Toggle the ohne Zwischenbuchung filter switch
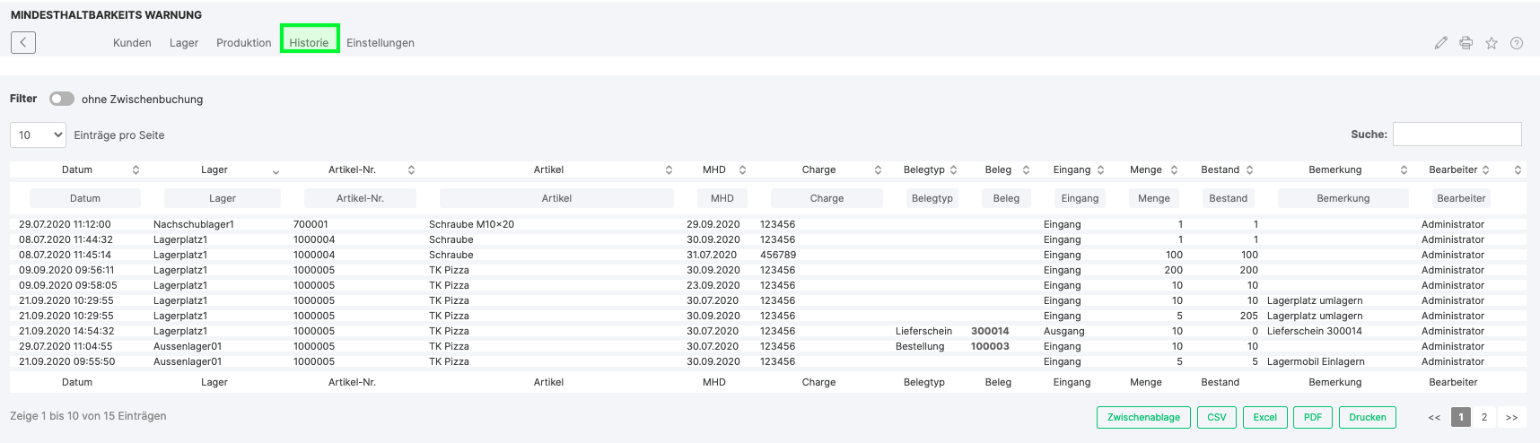This screenshot has width=1540, height=443. 61,99
